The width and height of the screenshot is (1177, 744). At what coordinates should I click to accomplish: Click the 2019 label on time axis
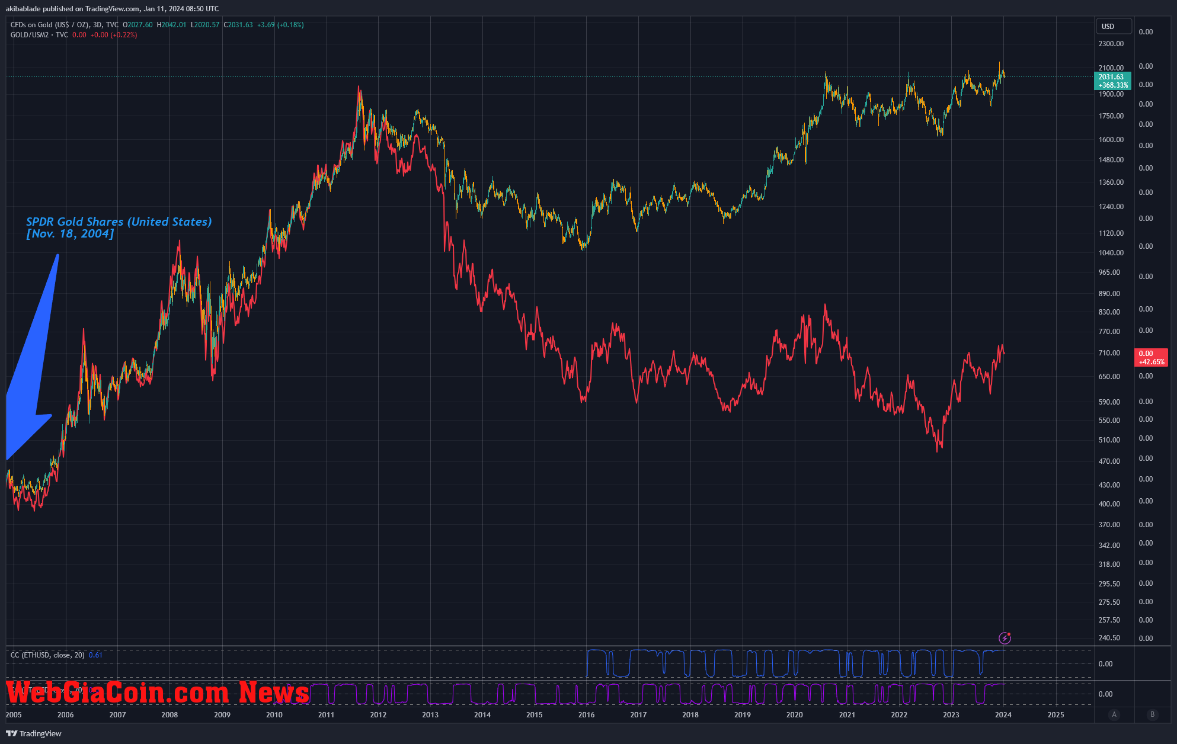[743, 714]
